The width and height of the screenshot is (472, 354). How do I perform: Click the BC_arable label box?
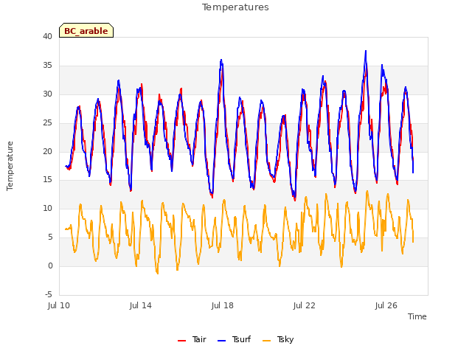coord(86,30)
